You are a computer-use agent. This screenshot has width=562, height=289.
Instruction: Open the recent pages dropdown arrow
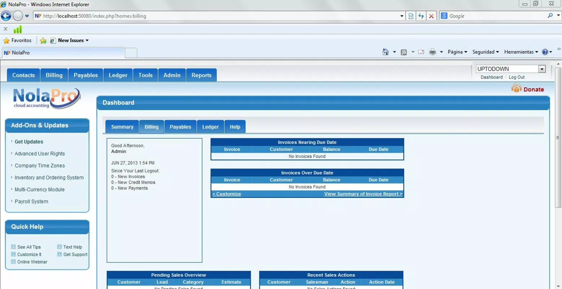[x=27, y=16]
